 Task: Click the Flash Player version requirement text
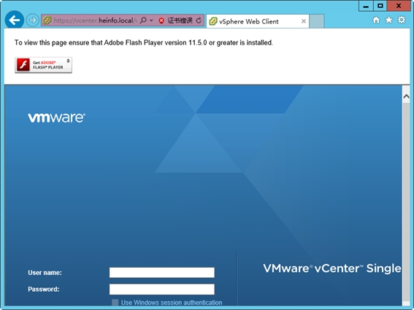click(x=144, y=43)
